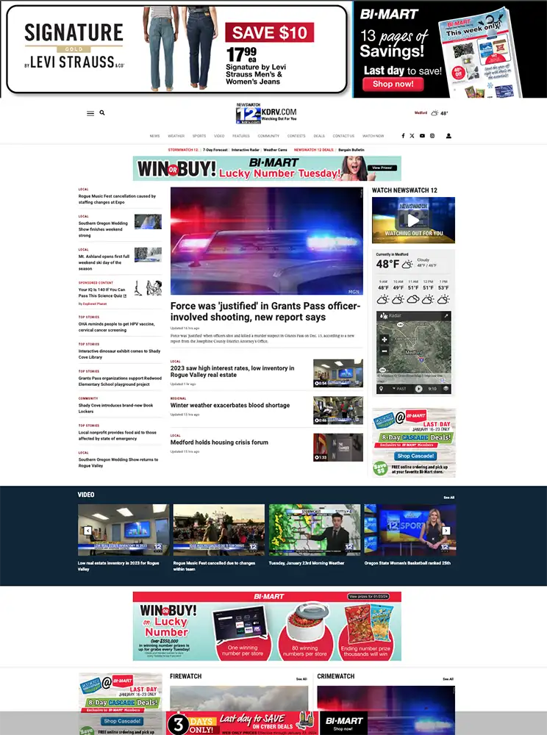The height and width of the screenshot is (735, 547).
Task: Open the 7-Day Forecast link
Action: pos(215,150)
